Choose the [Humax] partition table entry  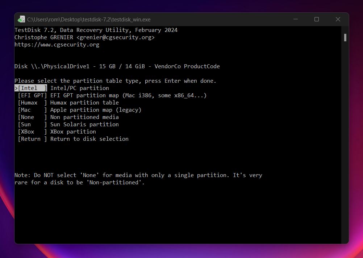[32, 102]
